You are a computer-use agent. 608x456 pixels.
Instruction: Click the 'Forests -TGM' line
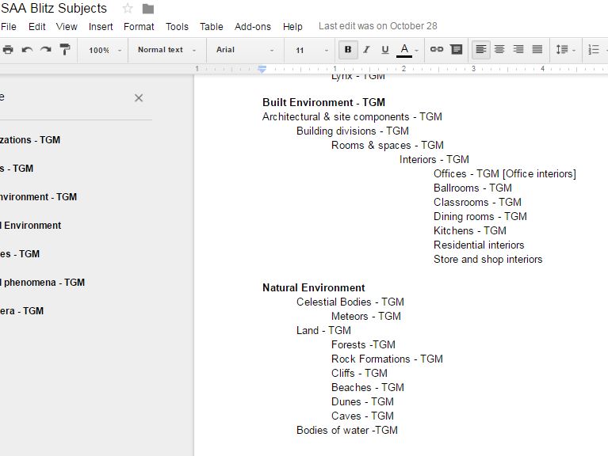[x=363, y=344]
